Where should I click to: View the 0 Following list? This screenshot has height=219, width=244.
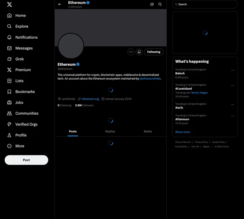tap(65, 105)
